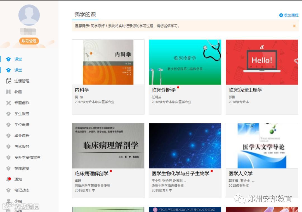Screen dimensions: 302x212
Task: Click the 医学人文学 course title
Action: pyautogui.click(x=240, y=174)
